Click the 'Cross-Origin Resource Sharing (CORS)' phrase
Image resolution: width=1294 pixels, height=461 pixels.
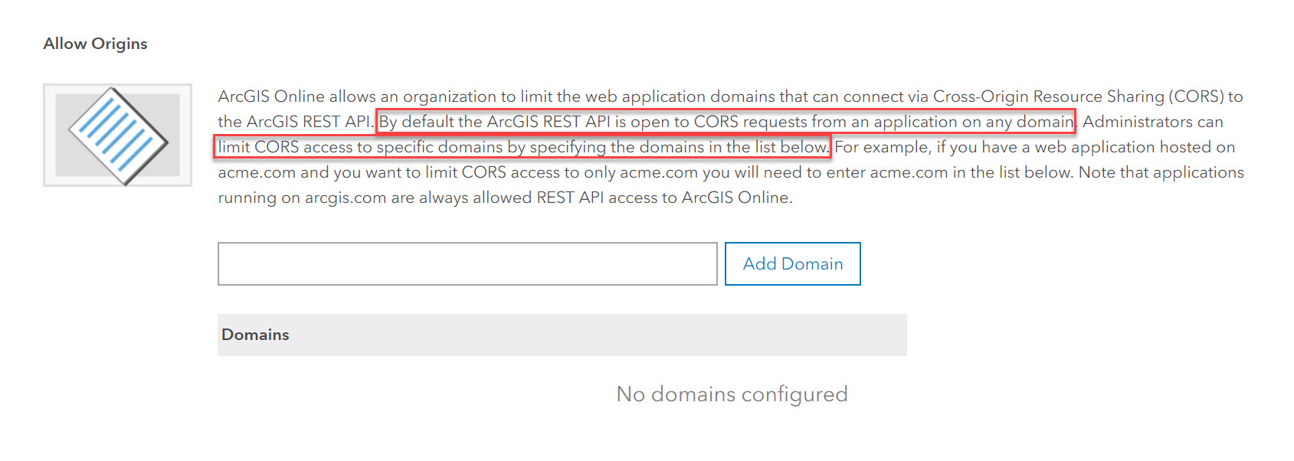click(1079, 96)
